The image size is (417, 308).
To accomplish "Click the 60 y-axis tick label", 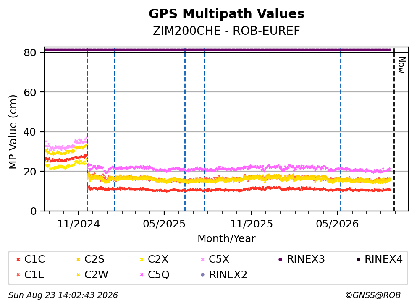I will coord(30,92).
